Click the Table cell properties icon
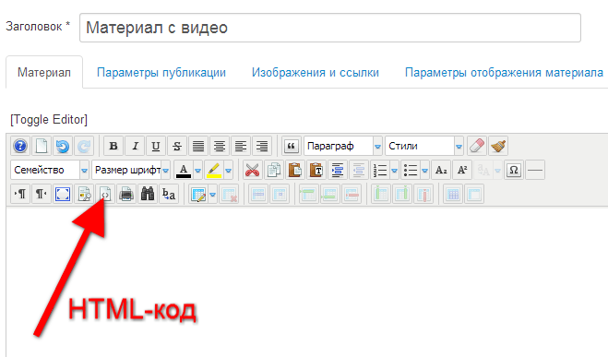608x357 pixels. (x=280, y=194)
